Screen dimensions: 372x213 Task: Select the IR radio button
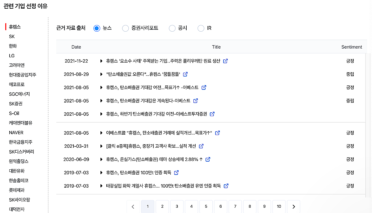point(201,28)
